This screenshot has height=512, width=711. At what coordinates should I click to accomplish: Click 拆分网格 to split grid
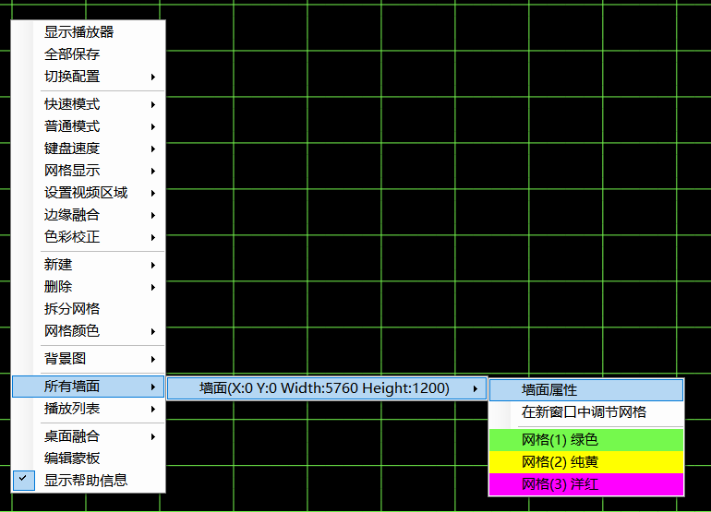pyautogui.click(x=72, y=309)
